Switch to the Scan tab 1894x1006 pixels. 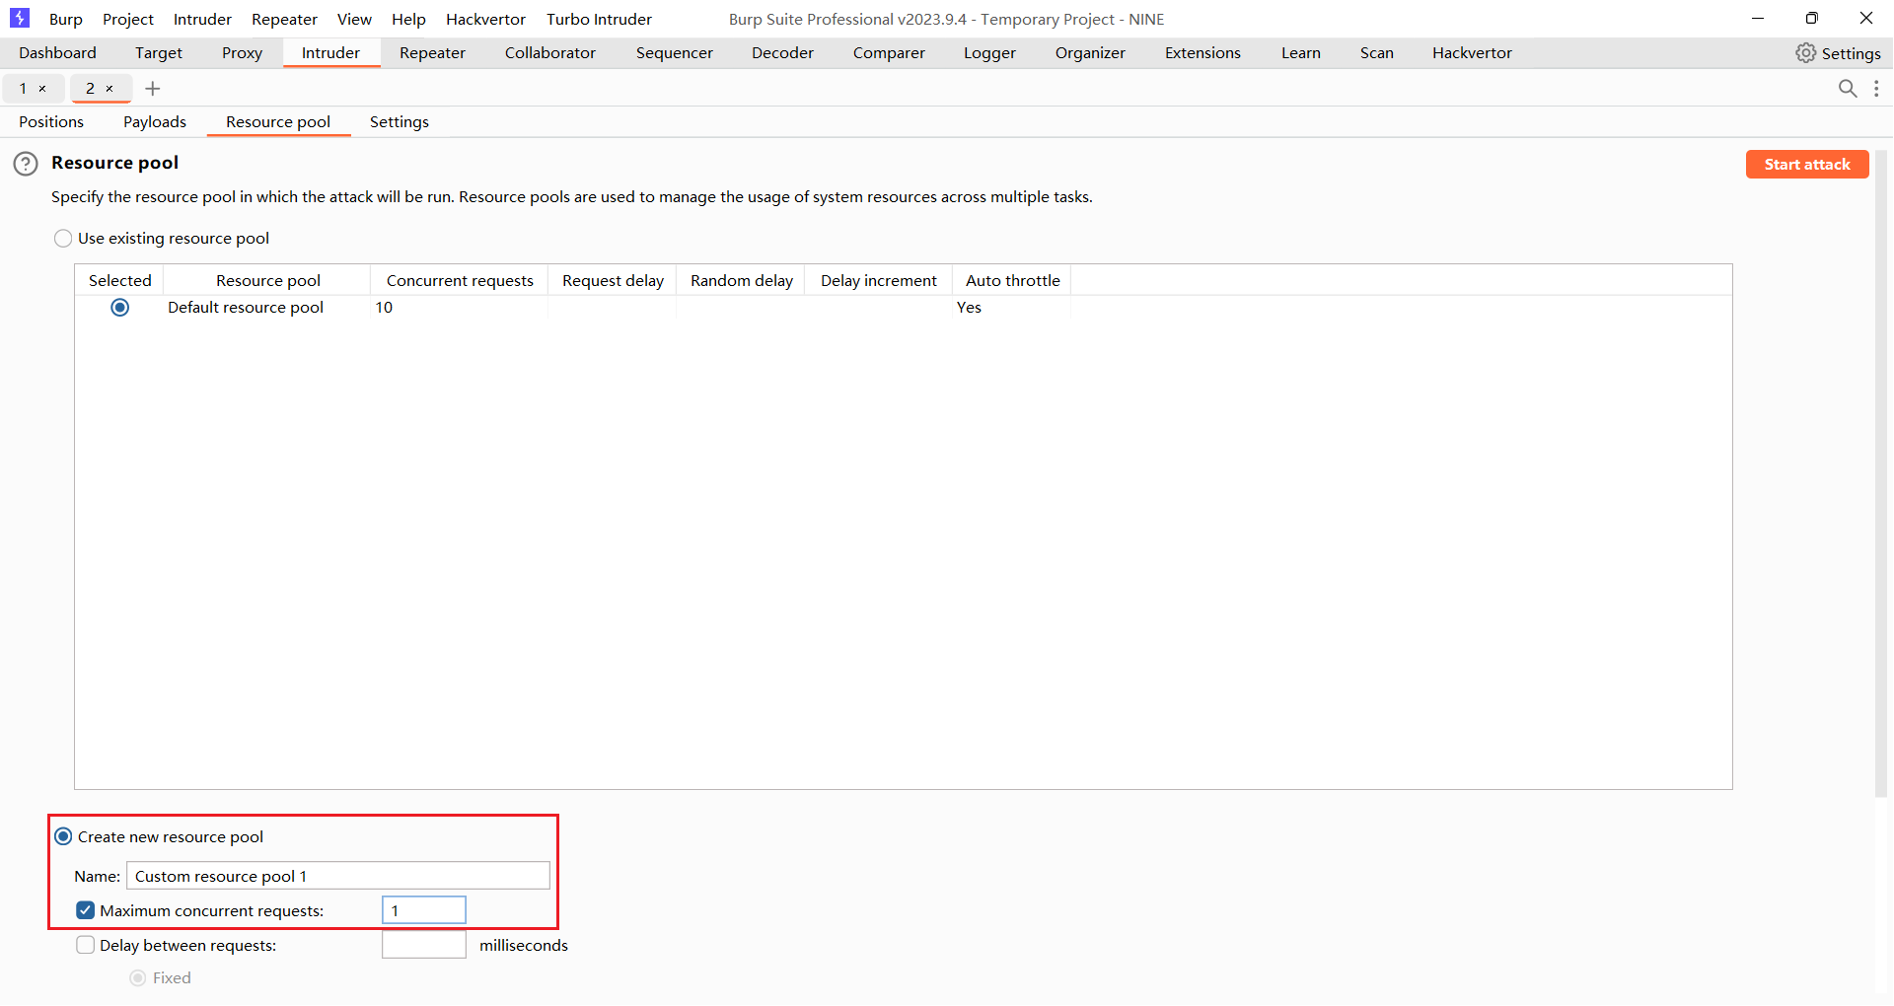click(1376, 53)
